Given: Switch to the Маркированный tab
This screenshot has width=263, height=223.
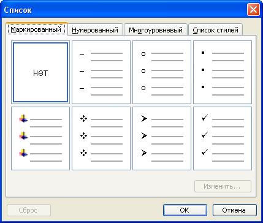Looking at the screenshot, I should (x=37, y=29).
